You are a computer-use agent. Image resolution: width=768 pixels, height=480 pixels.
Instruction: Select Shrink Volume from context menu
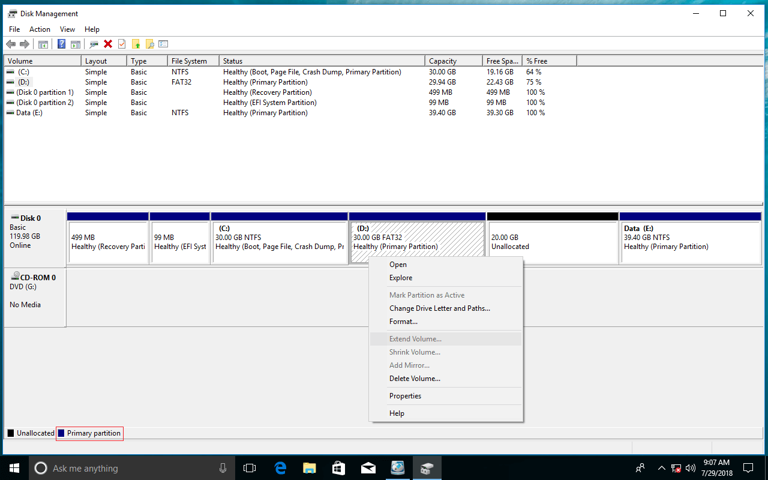(415, 352)
